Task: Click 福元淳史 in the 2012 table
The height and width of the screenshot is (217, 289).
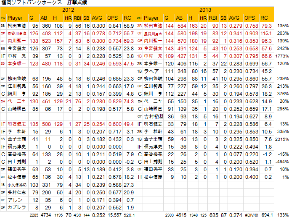Action: point(17,146)
